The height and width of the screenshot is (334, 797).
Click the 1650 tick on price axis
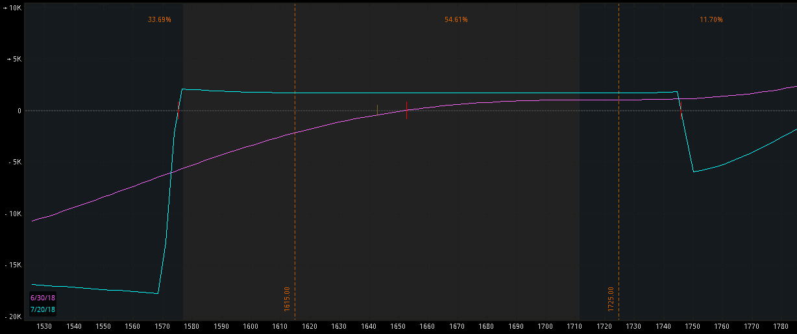click(x=398, y=327)
